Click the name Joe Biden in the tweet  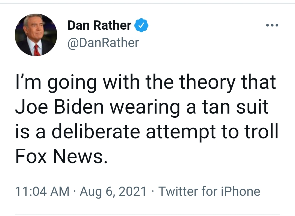click(x=60, y=107)
